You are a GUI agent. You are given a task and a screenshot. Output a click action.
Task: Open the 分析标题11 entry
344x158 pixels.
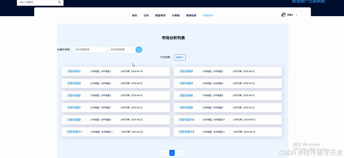coord(74,132)
